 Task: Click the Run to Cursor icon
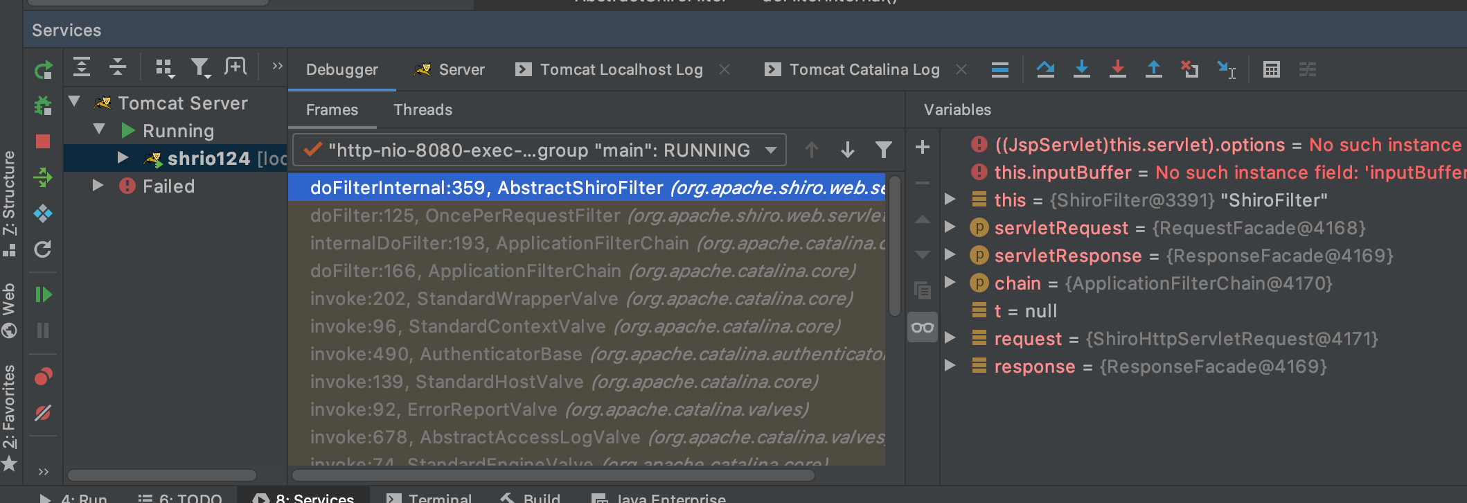(x=1227, y=69)
